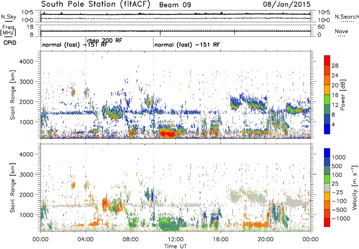Click the 'Slant Range [km]' label of the power panel

(13, 95)
